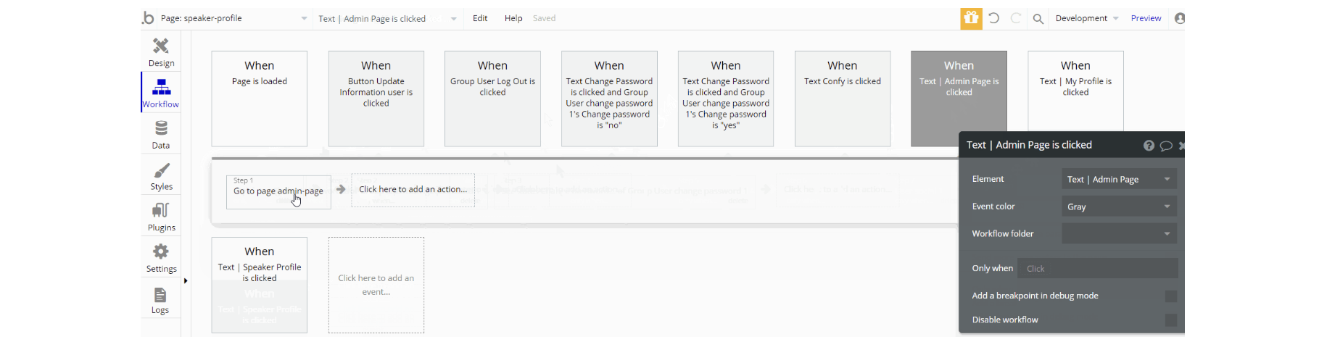This screenshot has height=342, width=1327.
Task: Enable breakpoint in debug mode checkbox
Action: [1170, 296]
